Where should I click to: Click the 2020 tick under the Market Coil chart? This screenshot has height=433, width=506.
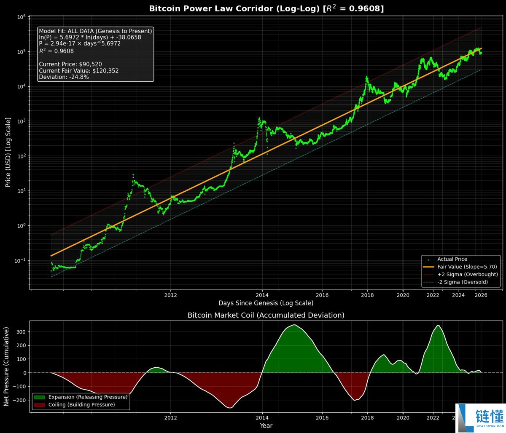pos(403,418)
